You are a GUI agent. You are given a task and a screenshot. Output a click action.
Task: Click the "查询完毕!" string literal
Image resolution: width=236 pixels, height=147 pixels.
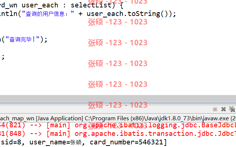pyautogui.click(x=22, y=39)
